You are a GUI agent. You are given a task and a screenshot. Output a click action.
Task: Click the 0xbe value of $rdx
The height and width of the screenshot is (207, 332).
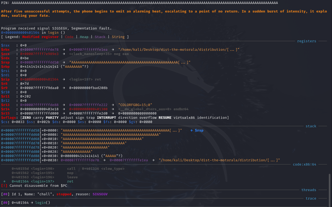(x=24, y=58)
